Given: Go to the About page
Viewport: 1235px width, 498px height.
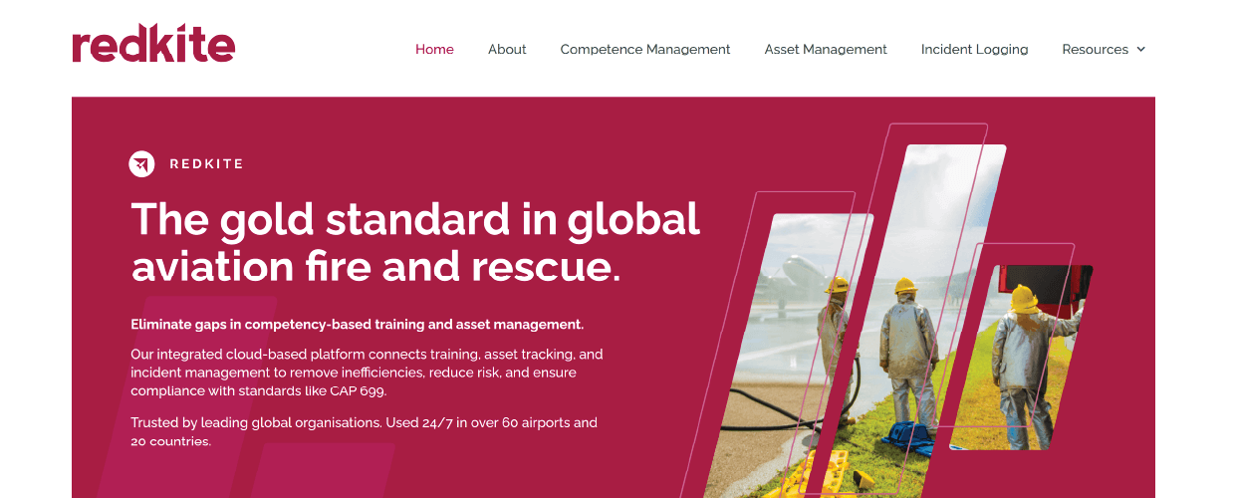Looking at the screenshot, I should pyautogui.click(x=507, y=49).
